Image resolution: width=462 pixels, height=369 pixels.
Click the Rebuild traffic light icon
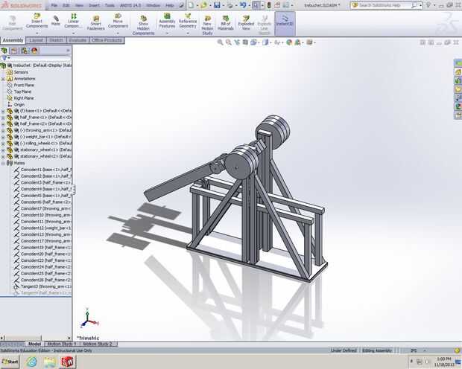(x=269, y=5)
